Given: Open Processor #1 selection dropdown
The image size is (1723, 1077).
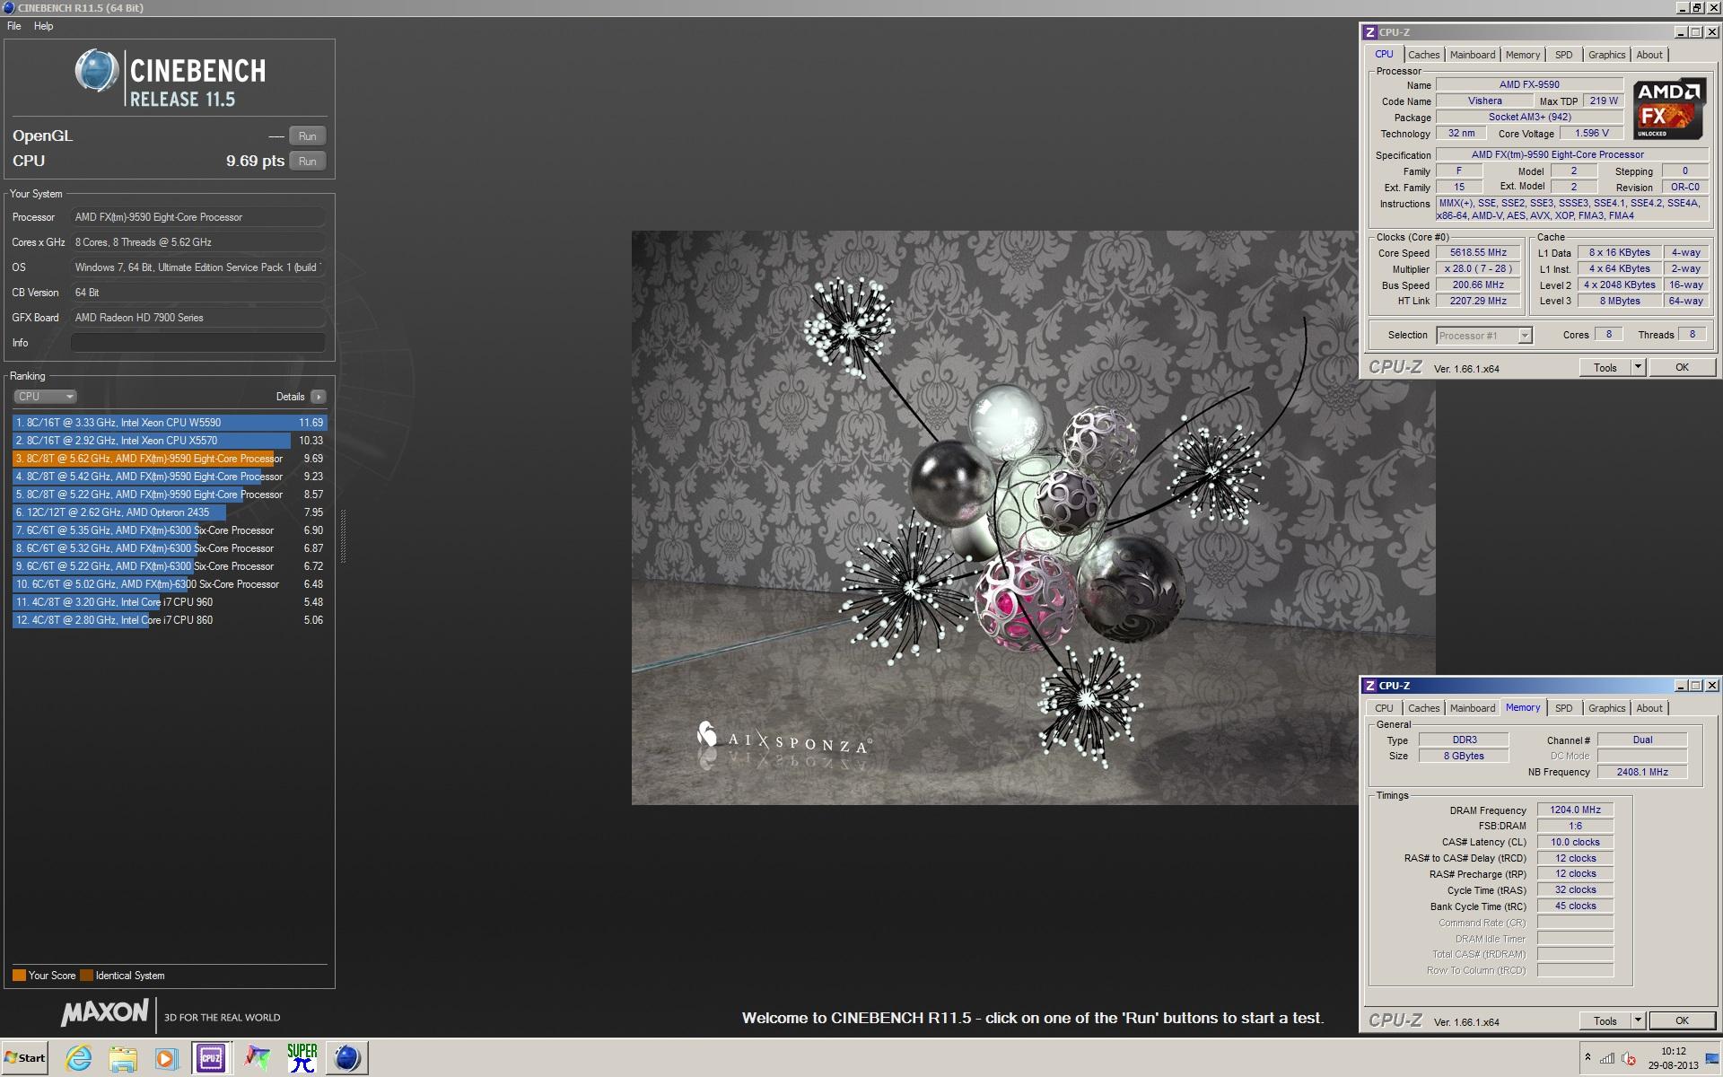Looking at the screenshot, I should pyautogui.click(x=1524, y=336).
